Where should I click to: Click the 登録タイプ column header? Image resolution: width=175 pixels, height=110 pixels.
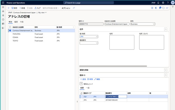click(x=87, y=93)
